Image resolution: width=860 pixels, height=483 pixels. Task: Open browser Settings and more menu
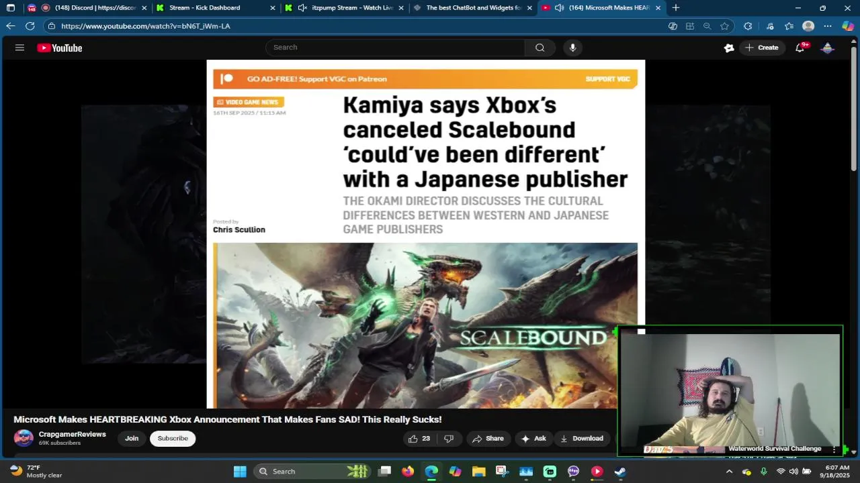pos(828,26)
